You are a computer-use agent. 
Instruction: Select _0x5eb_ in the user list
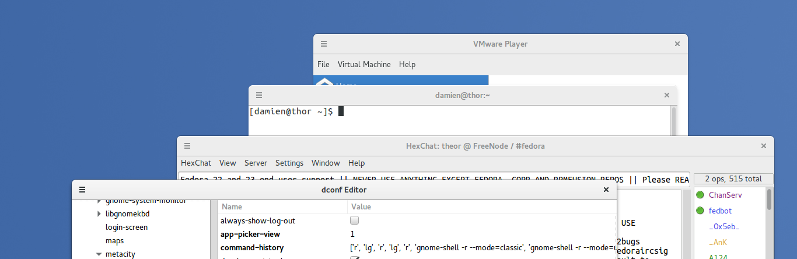[724, 226]
